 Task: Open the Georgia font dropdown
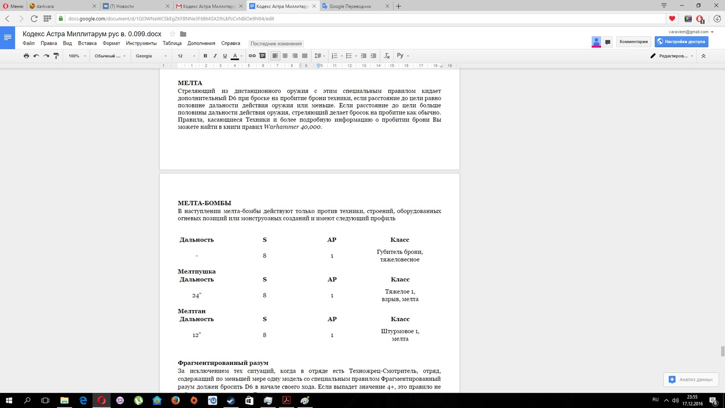point(151,56)
